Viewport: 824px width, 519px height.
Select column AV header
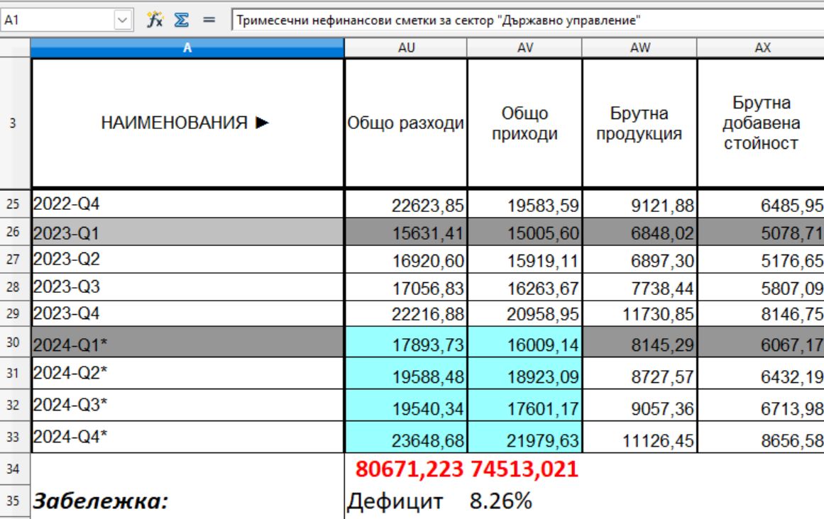tap(524, 48)
